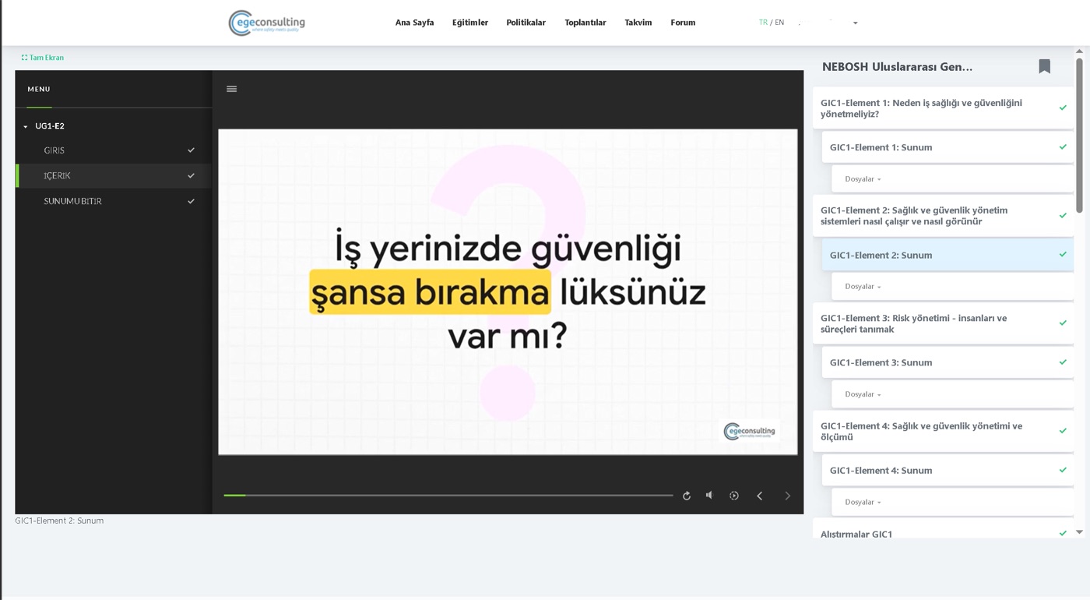Open the Ana Sayfa navigation item
Image resolution: width=1090 pixels, height=600 pixels.
click(414, 23)
